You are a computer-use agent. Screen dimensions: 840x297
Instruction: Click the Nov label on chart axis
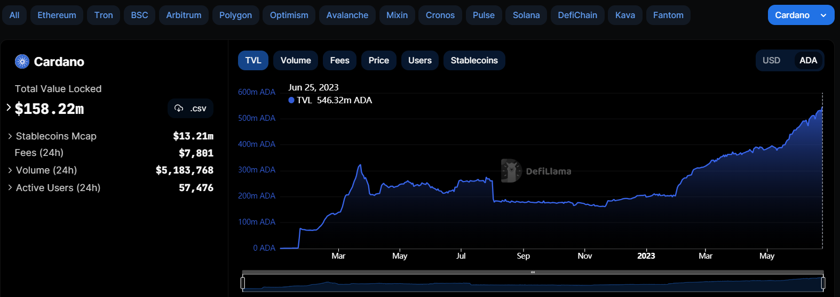point(584,256)
